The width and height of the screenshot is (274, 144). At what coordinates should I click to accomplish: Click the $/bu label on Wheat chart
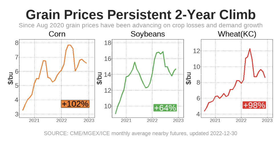(x=189, y=79)
